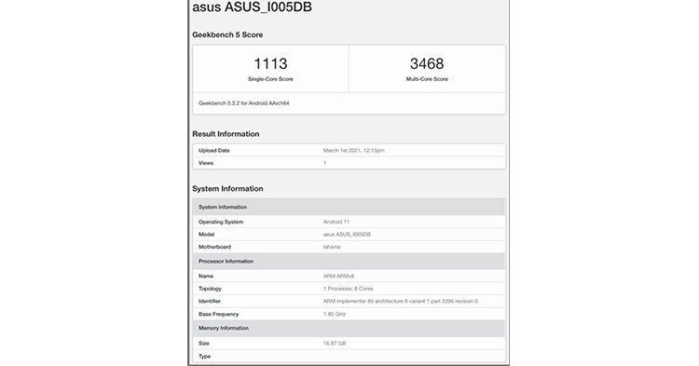Click the Motherboard value lahaina
699x366 pixels.
pyautogui.click(x=332, y=247)
